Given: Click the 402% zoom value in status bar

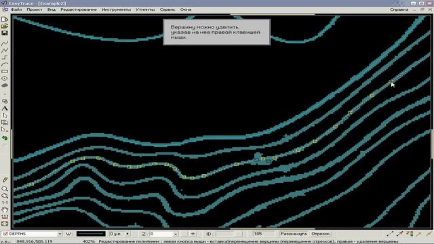Looking at the screenshot, I should coord(89,241).
